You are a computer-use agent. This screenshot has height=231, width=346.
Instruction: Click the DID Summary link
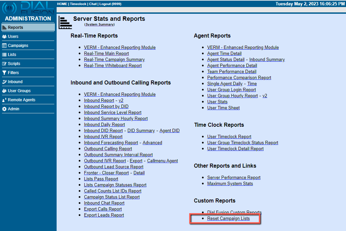pos(141,131)
